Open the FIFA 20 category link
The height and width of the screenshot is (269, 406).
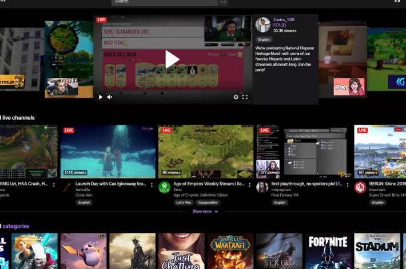coord(280,25)
